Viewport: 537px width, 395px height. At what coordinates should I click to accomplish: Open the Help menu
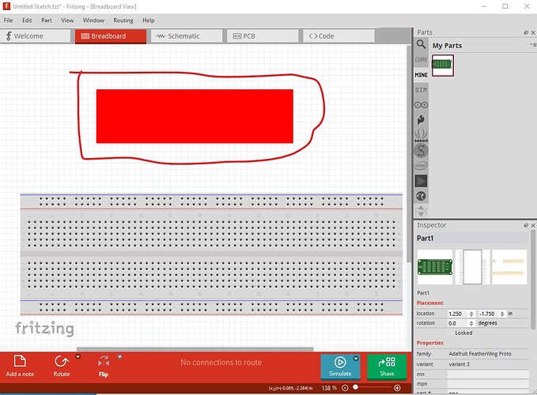pyautogui.click(x=149, y=21)
